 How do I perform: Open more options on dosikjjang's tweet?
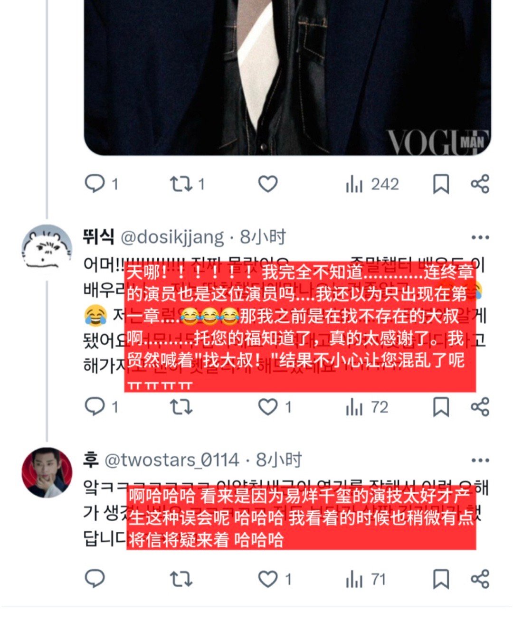480,237
